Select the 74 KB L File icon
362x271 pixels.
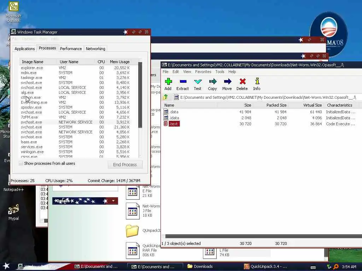tap(210, 253)
